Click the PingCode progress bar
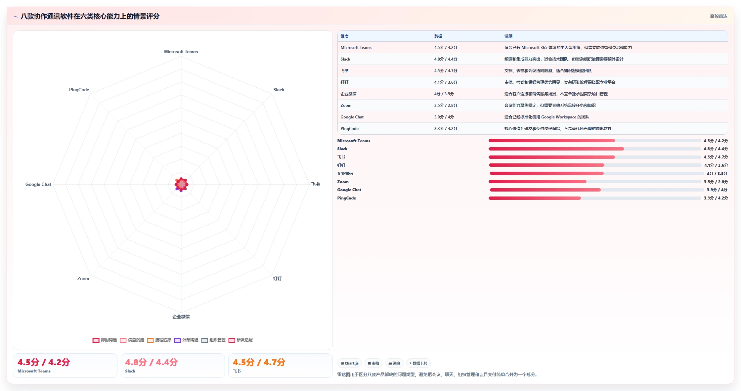Viewport: 741px width, 391px height. (x=595, y=198)
